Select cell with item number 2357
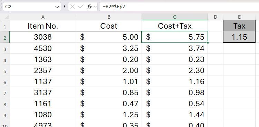Screen dimensions: 259x127 click(43, 70)
